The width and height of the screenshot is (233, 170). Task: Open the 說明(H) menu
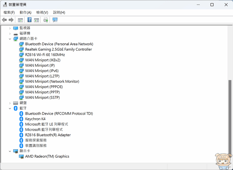click(x=59, y=12)
